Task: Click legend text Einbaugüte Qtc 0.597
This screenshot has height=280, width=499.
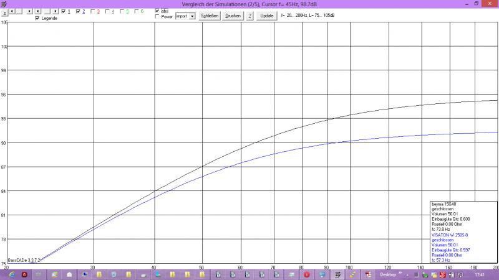Action: point(450,250)
